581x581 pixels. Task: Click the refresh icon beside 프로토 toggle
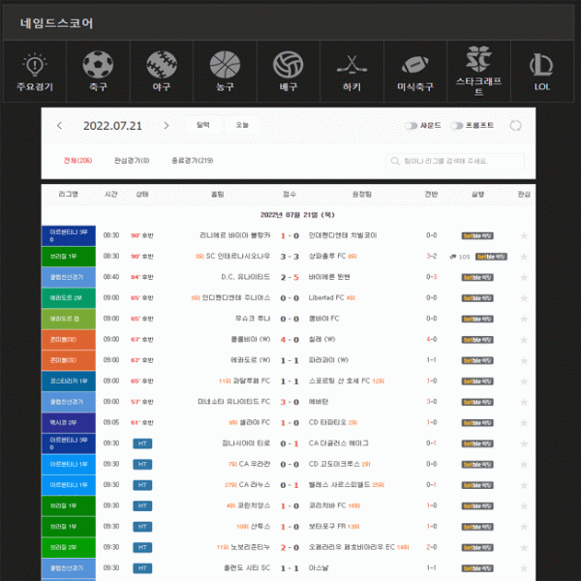pos(515,126)
